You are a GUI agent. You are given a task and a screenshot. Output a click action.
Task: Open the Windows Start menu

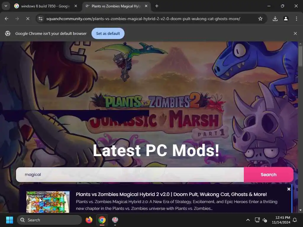pyautogui.click(x=9, y=220)
